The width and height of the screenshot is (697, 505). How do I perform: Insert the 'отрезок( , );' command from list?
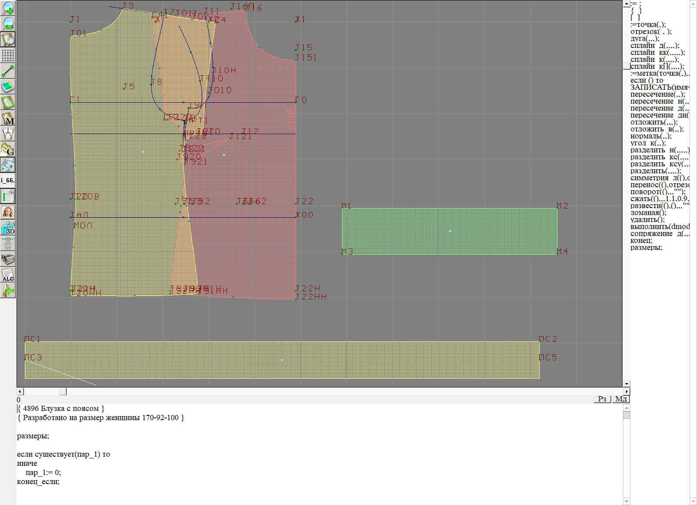650,32
